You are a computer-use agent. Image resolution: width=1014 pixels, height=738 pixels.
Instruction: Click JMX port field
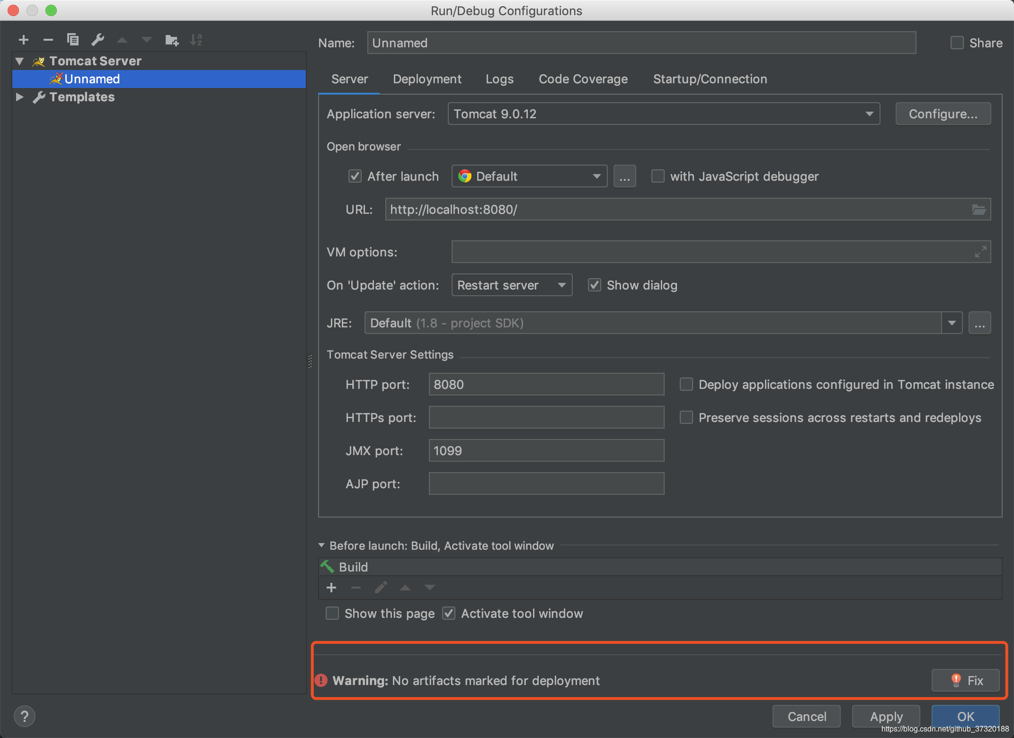(x=546, y=451)
